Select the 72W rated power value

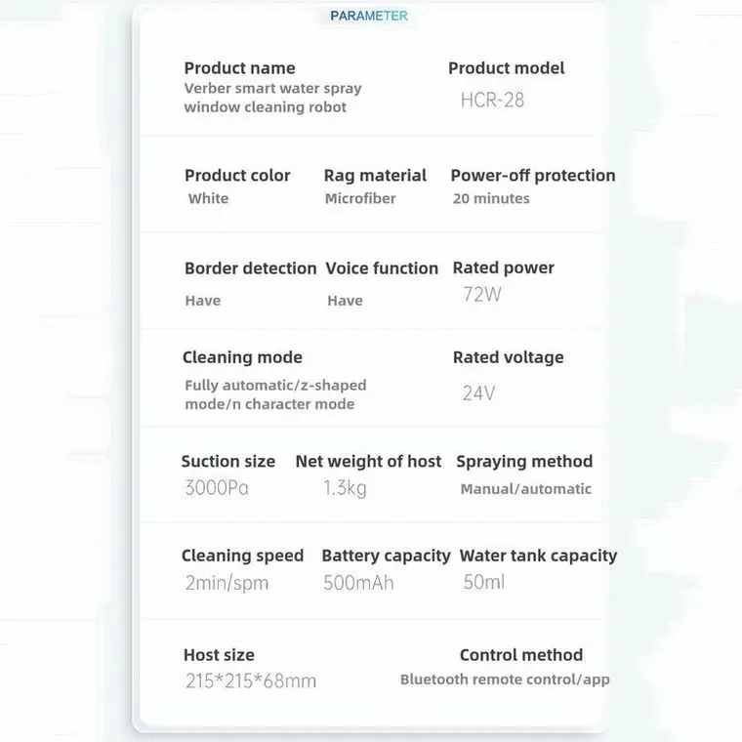point(481,294)
